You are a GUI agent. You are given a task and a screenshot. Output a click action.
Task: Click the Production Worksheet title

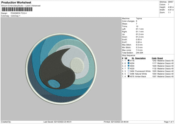point(16,2)
